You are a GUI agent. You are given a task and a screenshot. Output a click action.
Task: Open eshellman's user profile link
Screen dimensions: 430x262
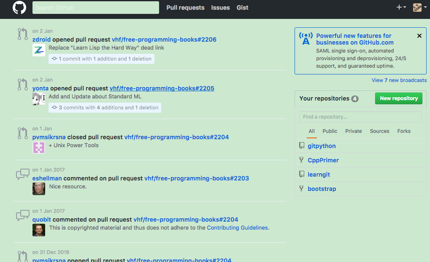coord(47,178)
